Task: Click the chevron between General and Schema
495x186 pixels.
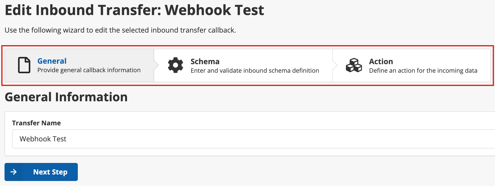Action: click(156, 65)
